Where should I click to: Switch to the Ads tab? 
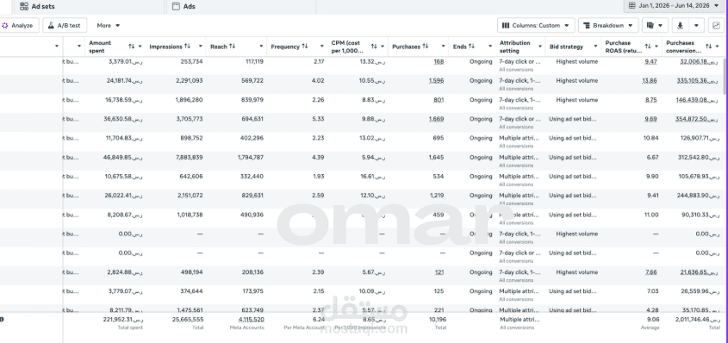184,7
